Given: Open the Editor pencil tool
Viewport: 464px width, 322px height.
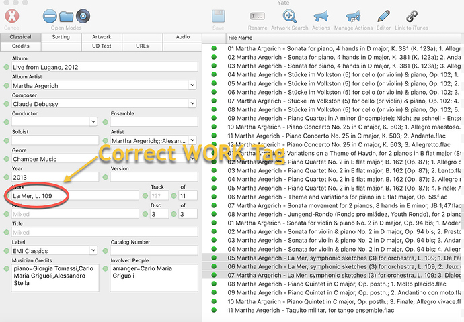Looking at the screenshot, I should tap(383, 16).
